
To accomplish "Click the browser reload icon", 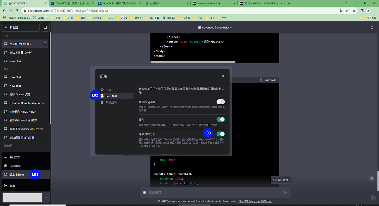I will pyautogui.click(x=17, y=11).
